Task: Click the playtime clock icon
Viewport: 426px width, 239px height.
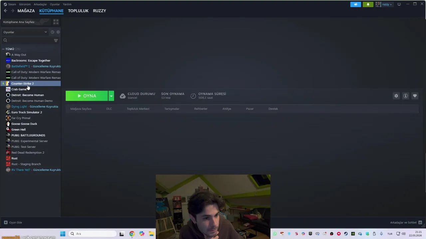Action: tap(193, 96)
